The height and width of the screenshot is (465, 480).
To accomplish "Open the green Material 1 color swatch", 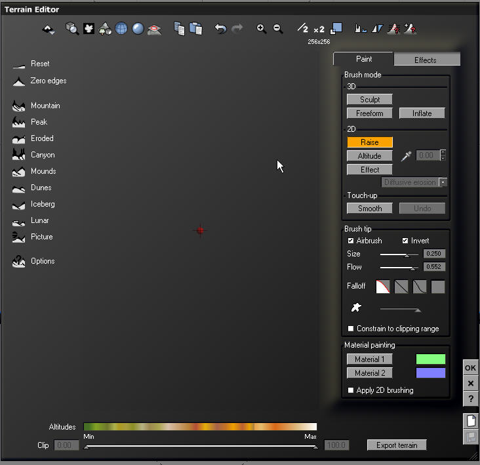I will point(430,359).
